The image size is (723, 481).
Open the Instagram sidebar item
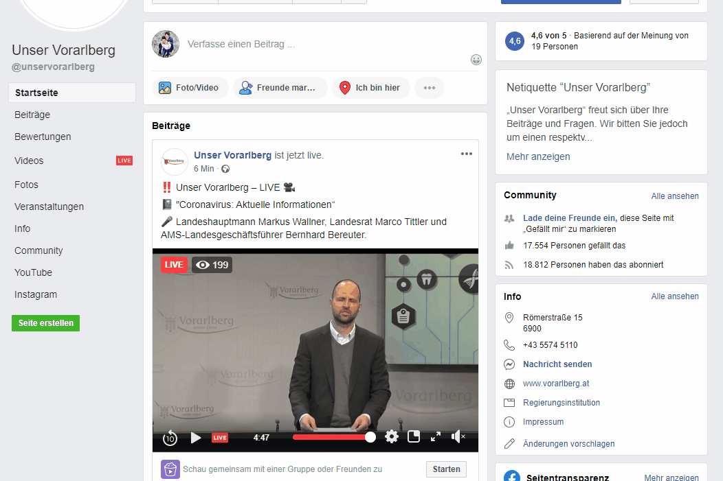[x=36, y=294]
